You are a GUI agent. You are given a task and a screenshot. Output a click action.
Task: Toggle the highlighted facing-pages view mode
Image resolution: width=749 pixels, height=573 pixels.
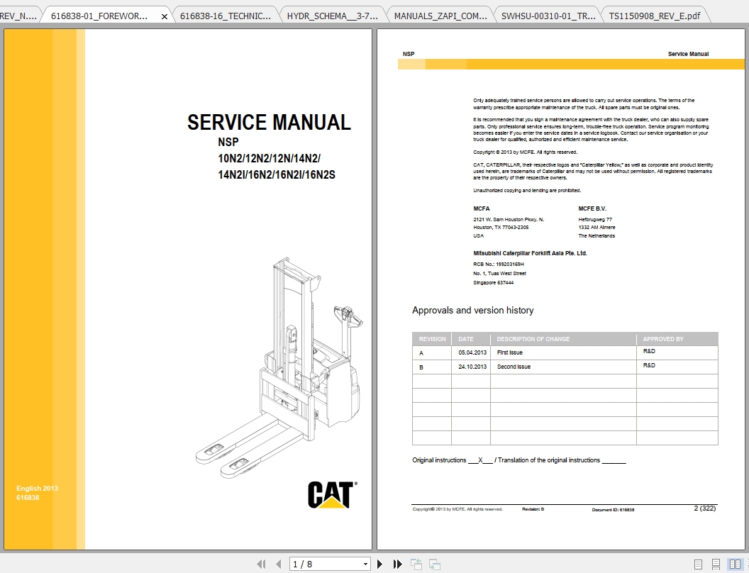point(736,563)
